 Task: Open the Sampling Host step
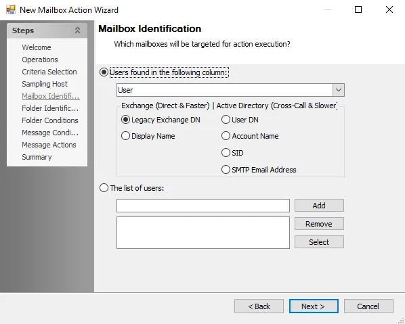(x=45, y=84)
